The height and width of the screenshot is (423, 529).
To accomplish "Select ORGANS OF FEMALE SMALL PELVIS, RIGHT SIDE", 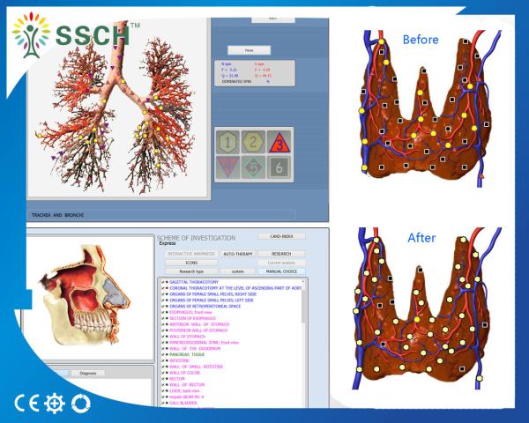I will coord(212,294).
